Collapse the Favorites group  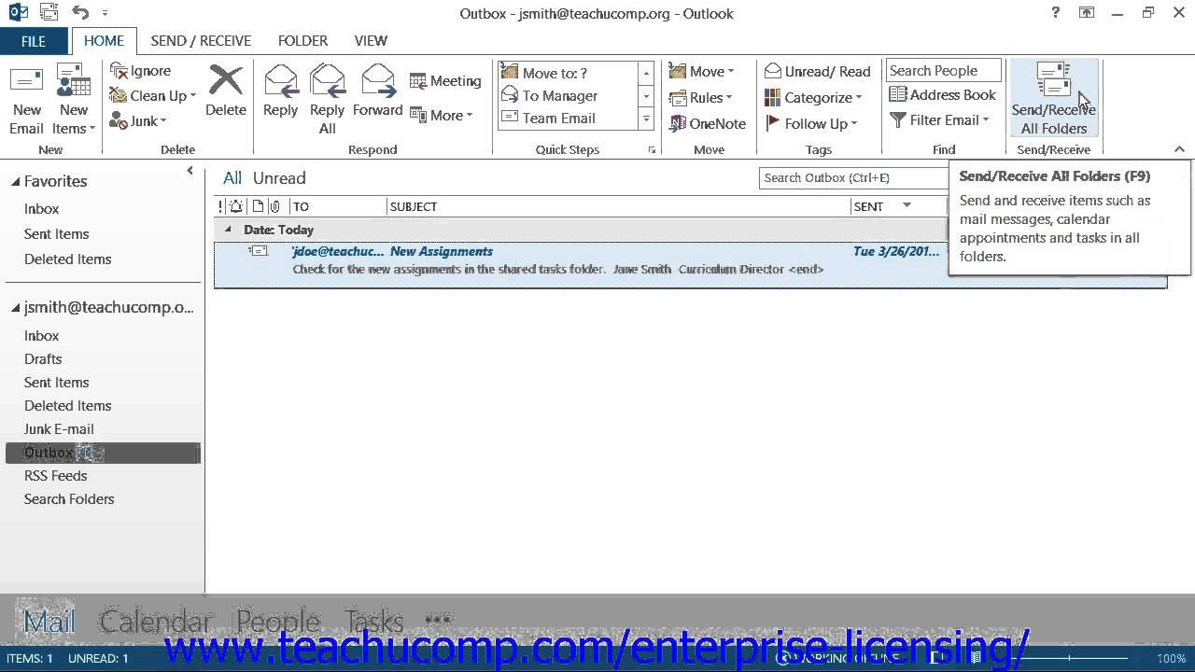click(16, 182)
